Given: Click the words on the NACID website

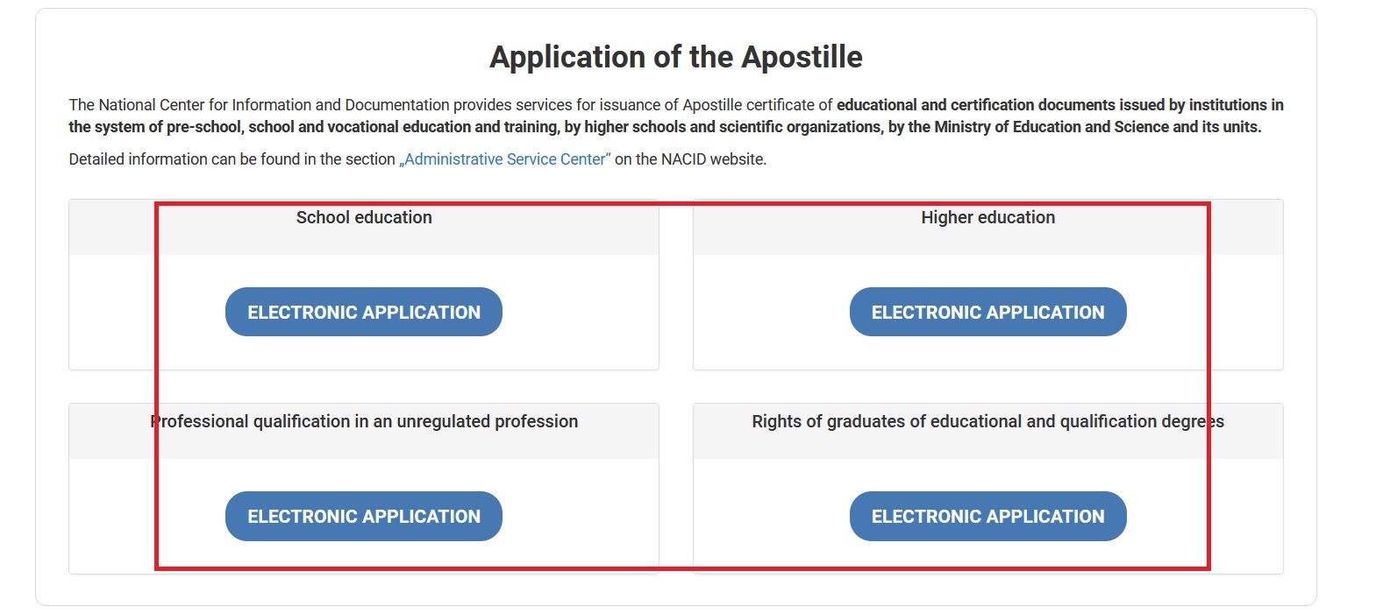Looking at the screenshot, I should (x=690, y=159).
